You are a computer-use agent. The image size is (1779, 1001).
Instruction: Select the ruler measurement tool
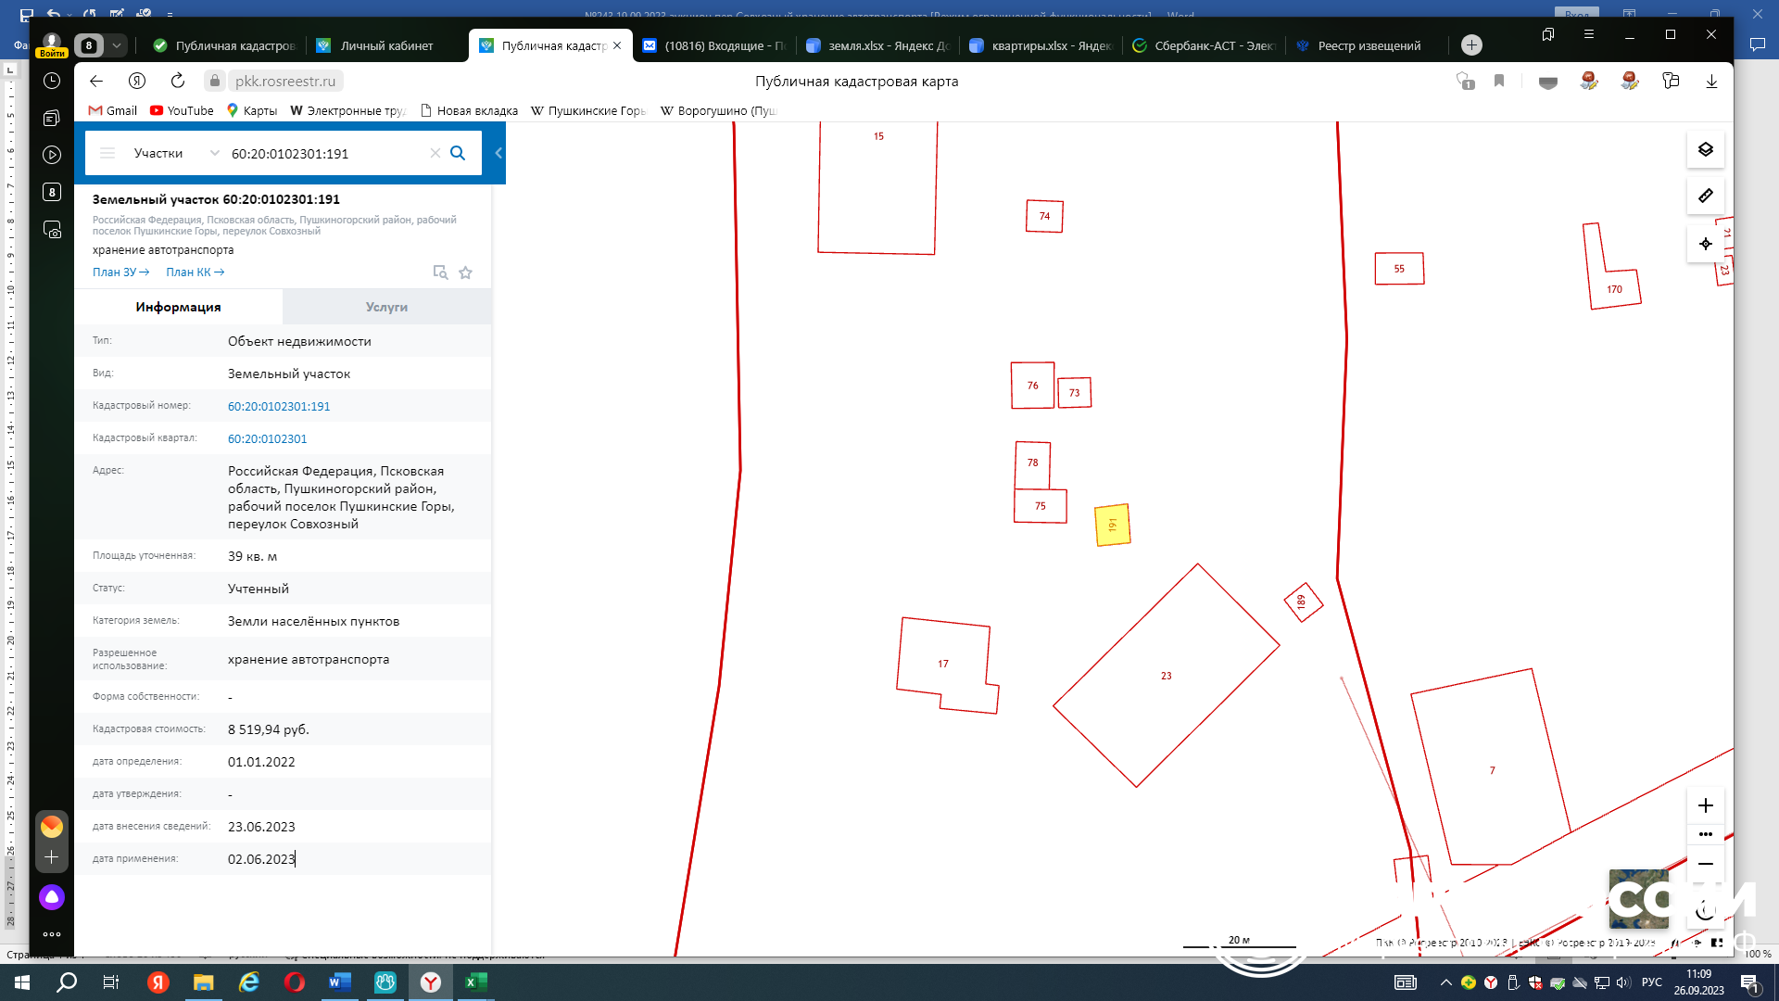1705,196
